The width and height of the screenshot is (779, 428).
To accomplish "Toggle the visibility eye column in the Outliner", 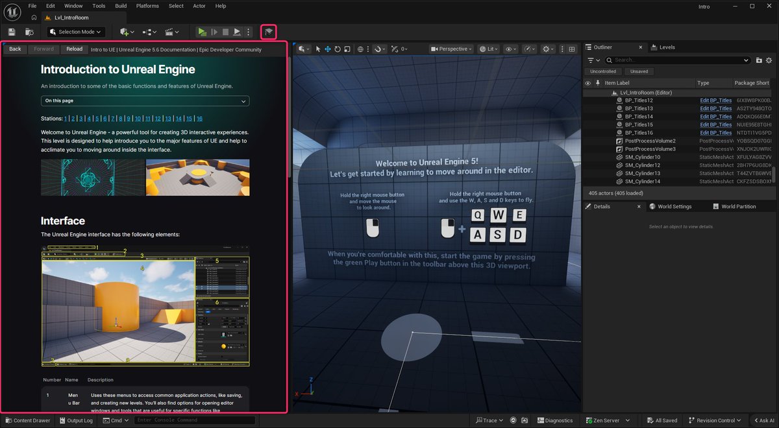I will point(588,83).
